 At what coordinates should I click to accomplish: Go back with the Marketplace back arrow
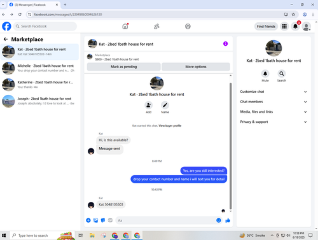pyautogui.click(x=6, y=39)
